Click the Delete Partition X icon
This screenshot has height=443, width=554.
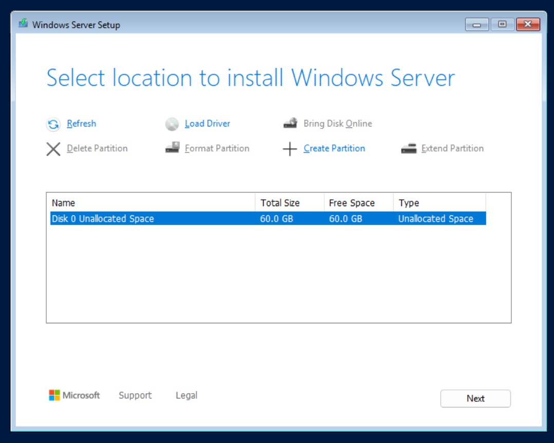coord(53,149)
